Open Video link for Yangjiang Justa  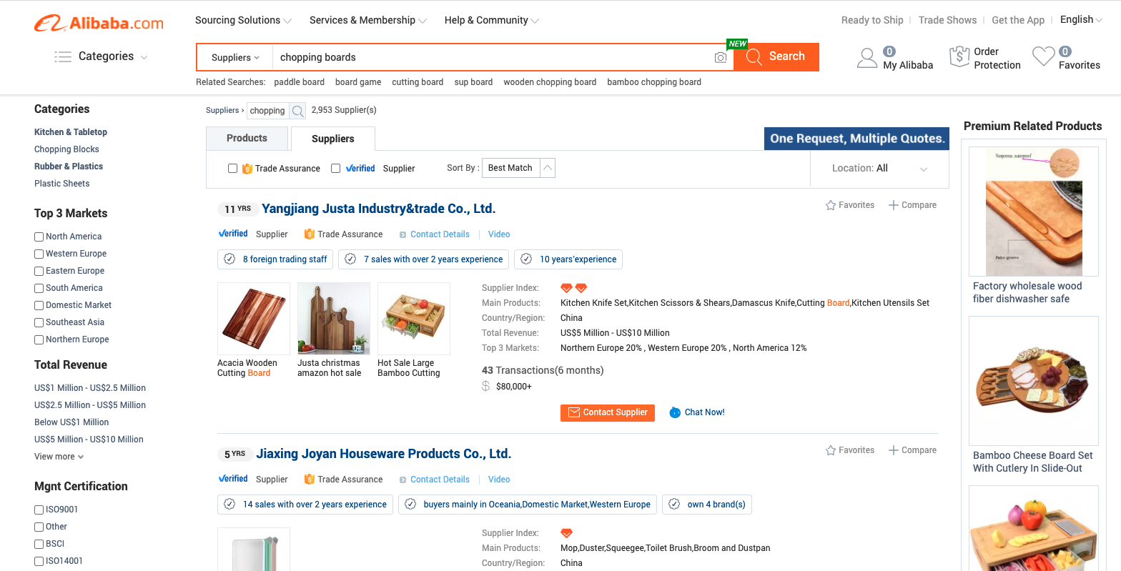499,234
